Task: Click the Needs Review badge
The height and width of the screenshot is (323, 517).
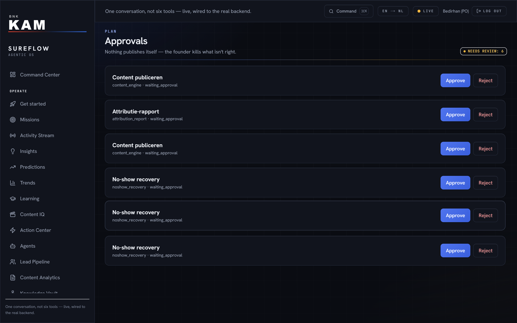Action: (x=483, y=51)
